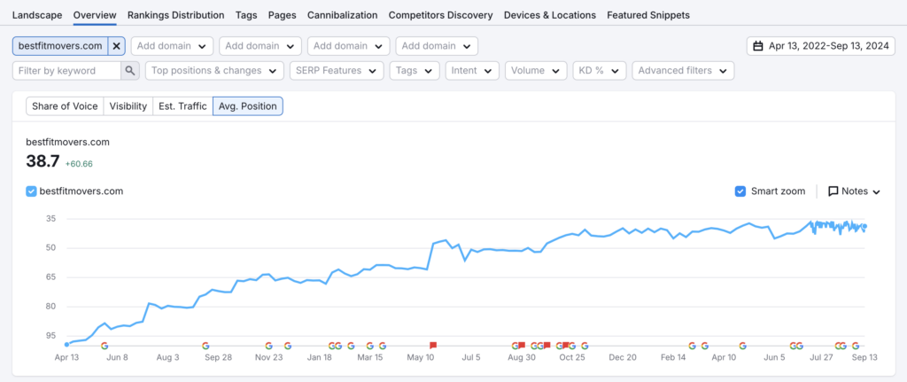This screenshot has width=907, height=382.
Task: Click the Notes speech bubble icon
Action: coord(833,191)
